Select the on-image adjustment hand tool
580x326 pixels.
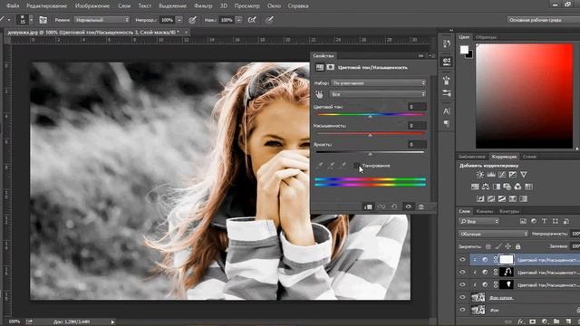pos(319,94)
